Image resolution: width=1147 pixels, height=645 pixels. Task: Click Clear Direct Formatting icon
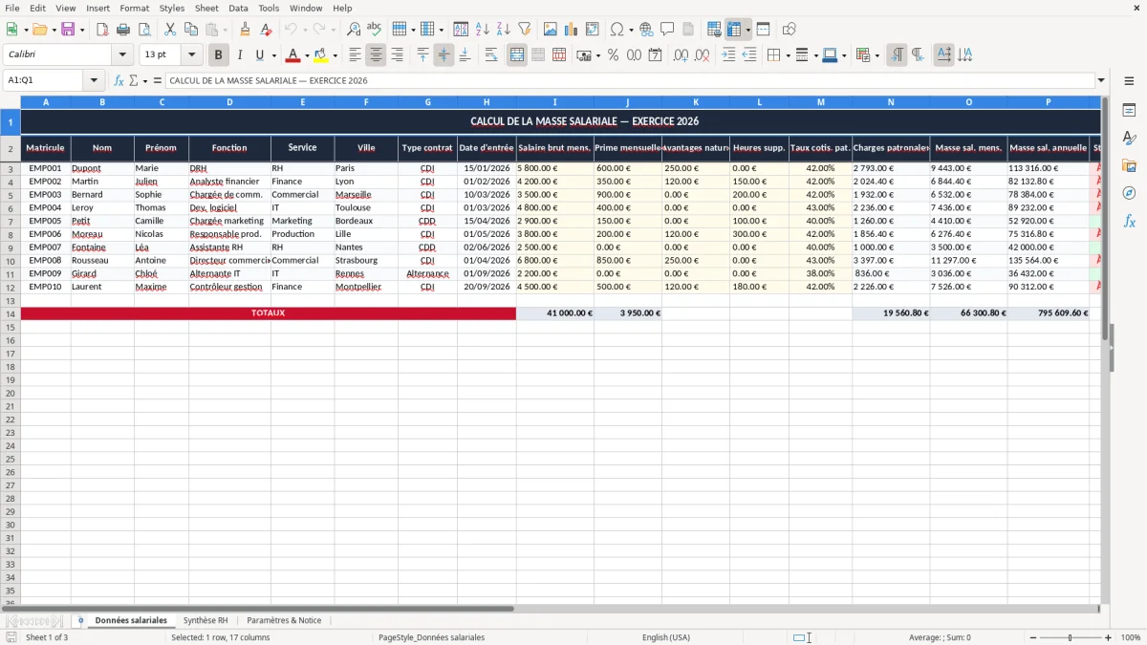click(x=266, y=30)
